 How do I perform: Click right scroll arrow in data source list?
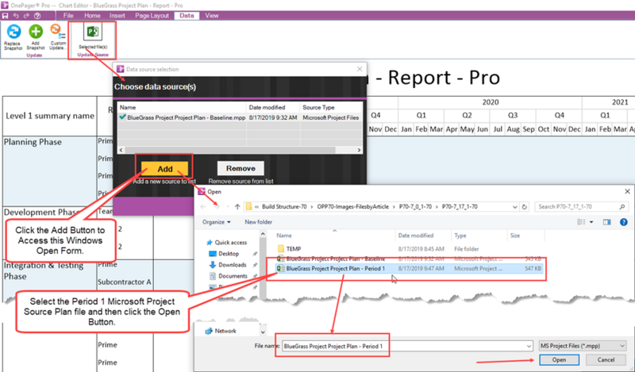359,150
